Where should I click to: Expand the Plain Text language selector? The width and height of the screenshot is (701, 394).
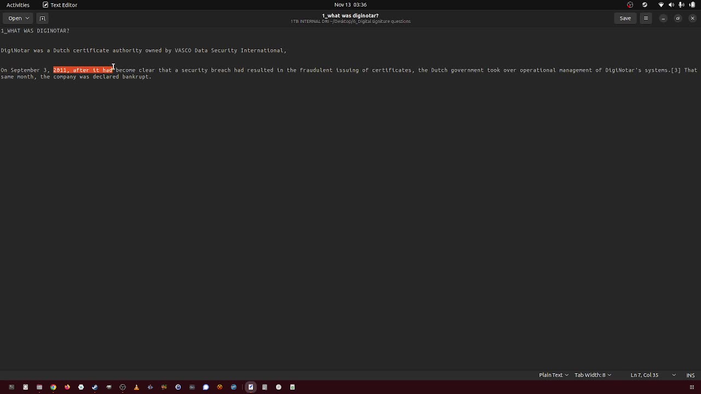click(554, 375)
